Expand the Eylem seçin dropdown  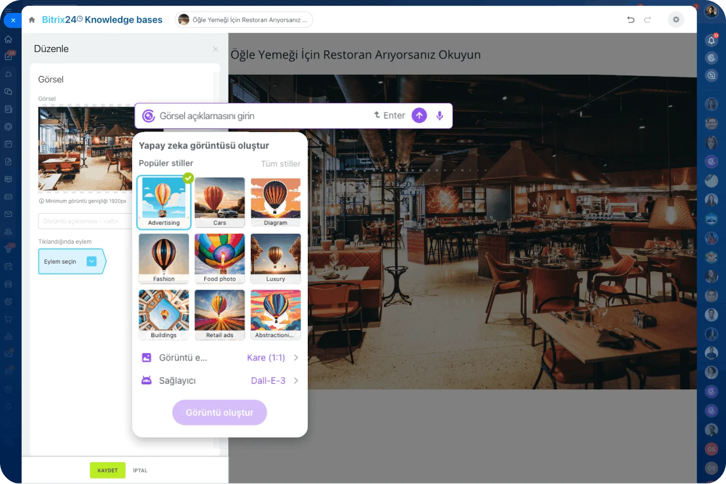tap(92, 261)
